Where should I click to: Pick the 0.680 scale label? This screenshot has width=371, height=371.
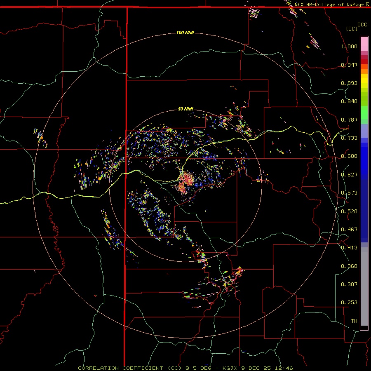coord(349,156)
